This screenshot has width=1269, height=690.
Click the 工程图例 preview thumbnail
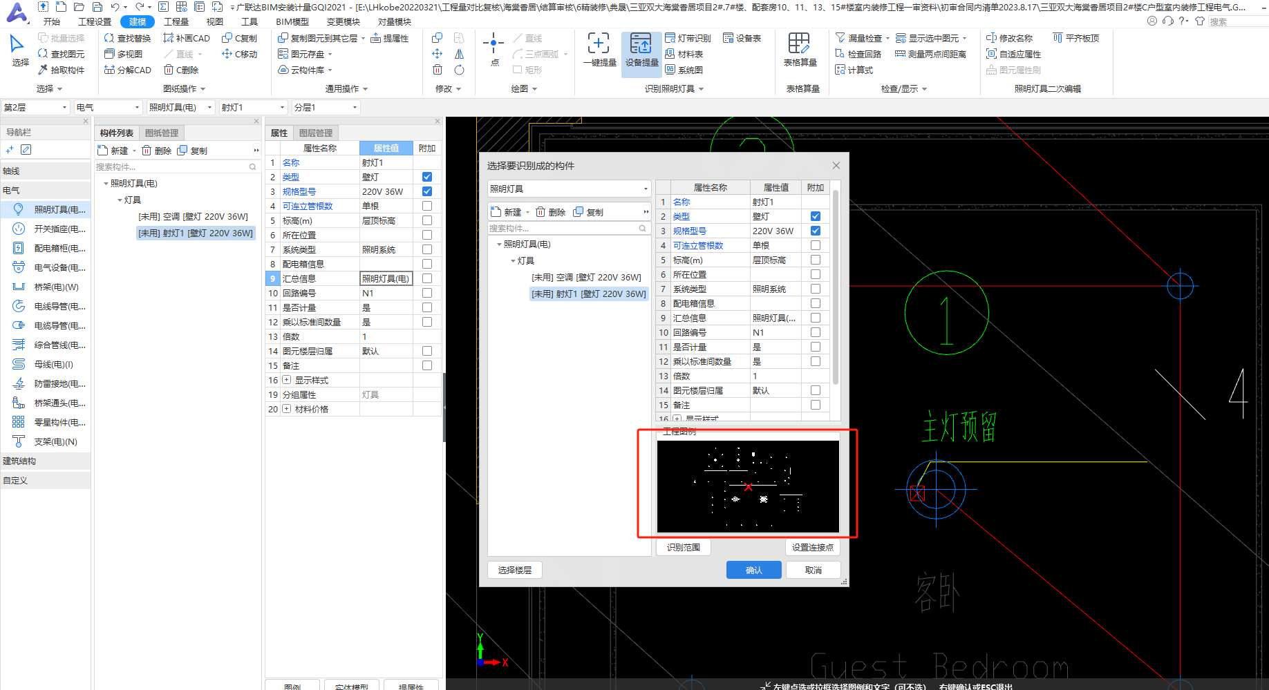748,486
